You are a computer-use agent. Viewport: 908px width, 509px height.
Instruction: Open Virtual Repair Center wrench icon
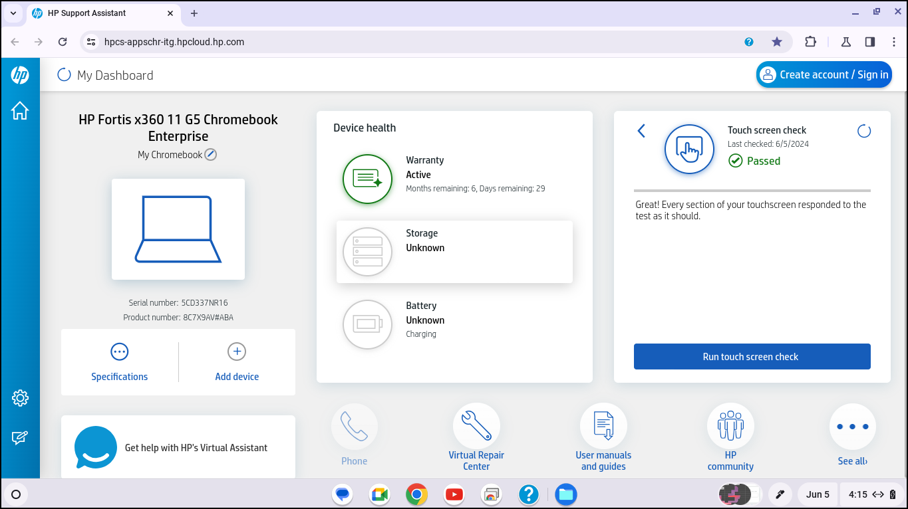pos(476,426)
